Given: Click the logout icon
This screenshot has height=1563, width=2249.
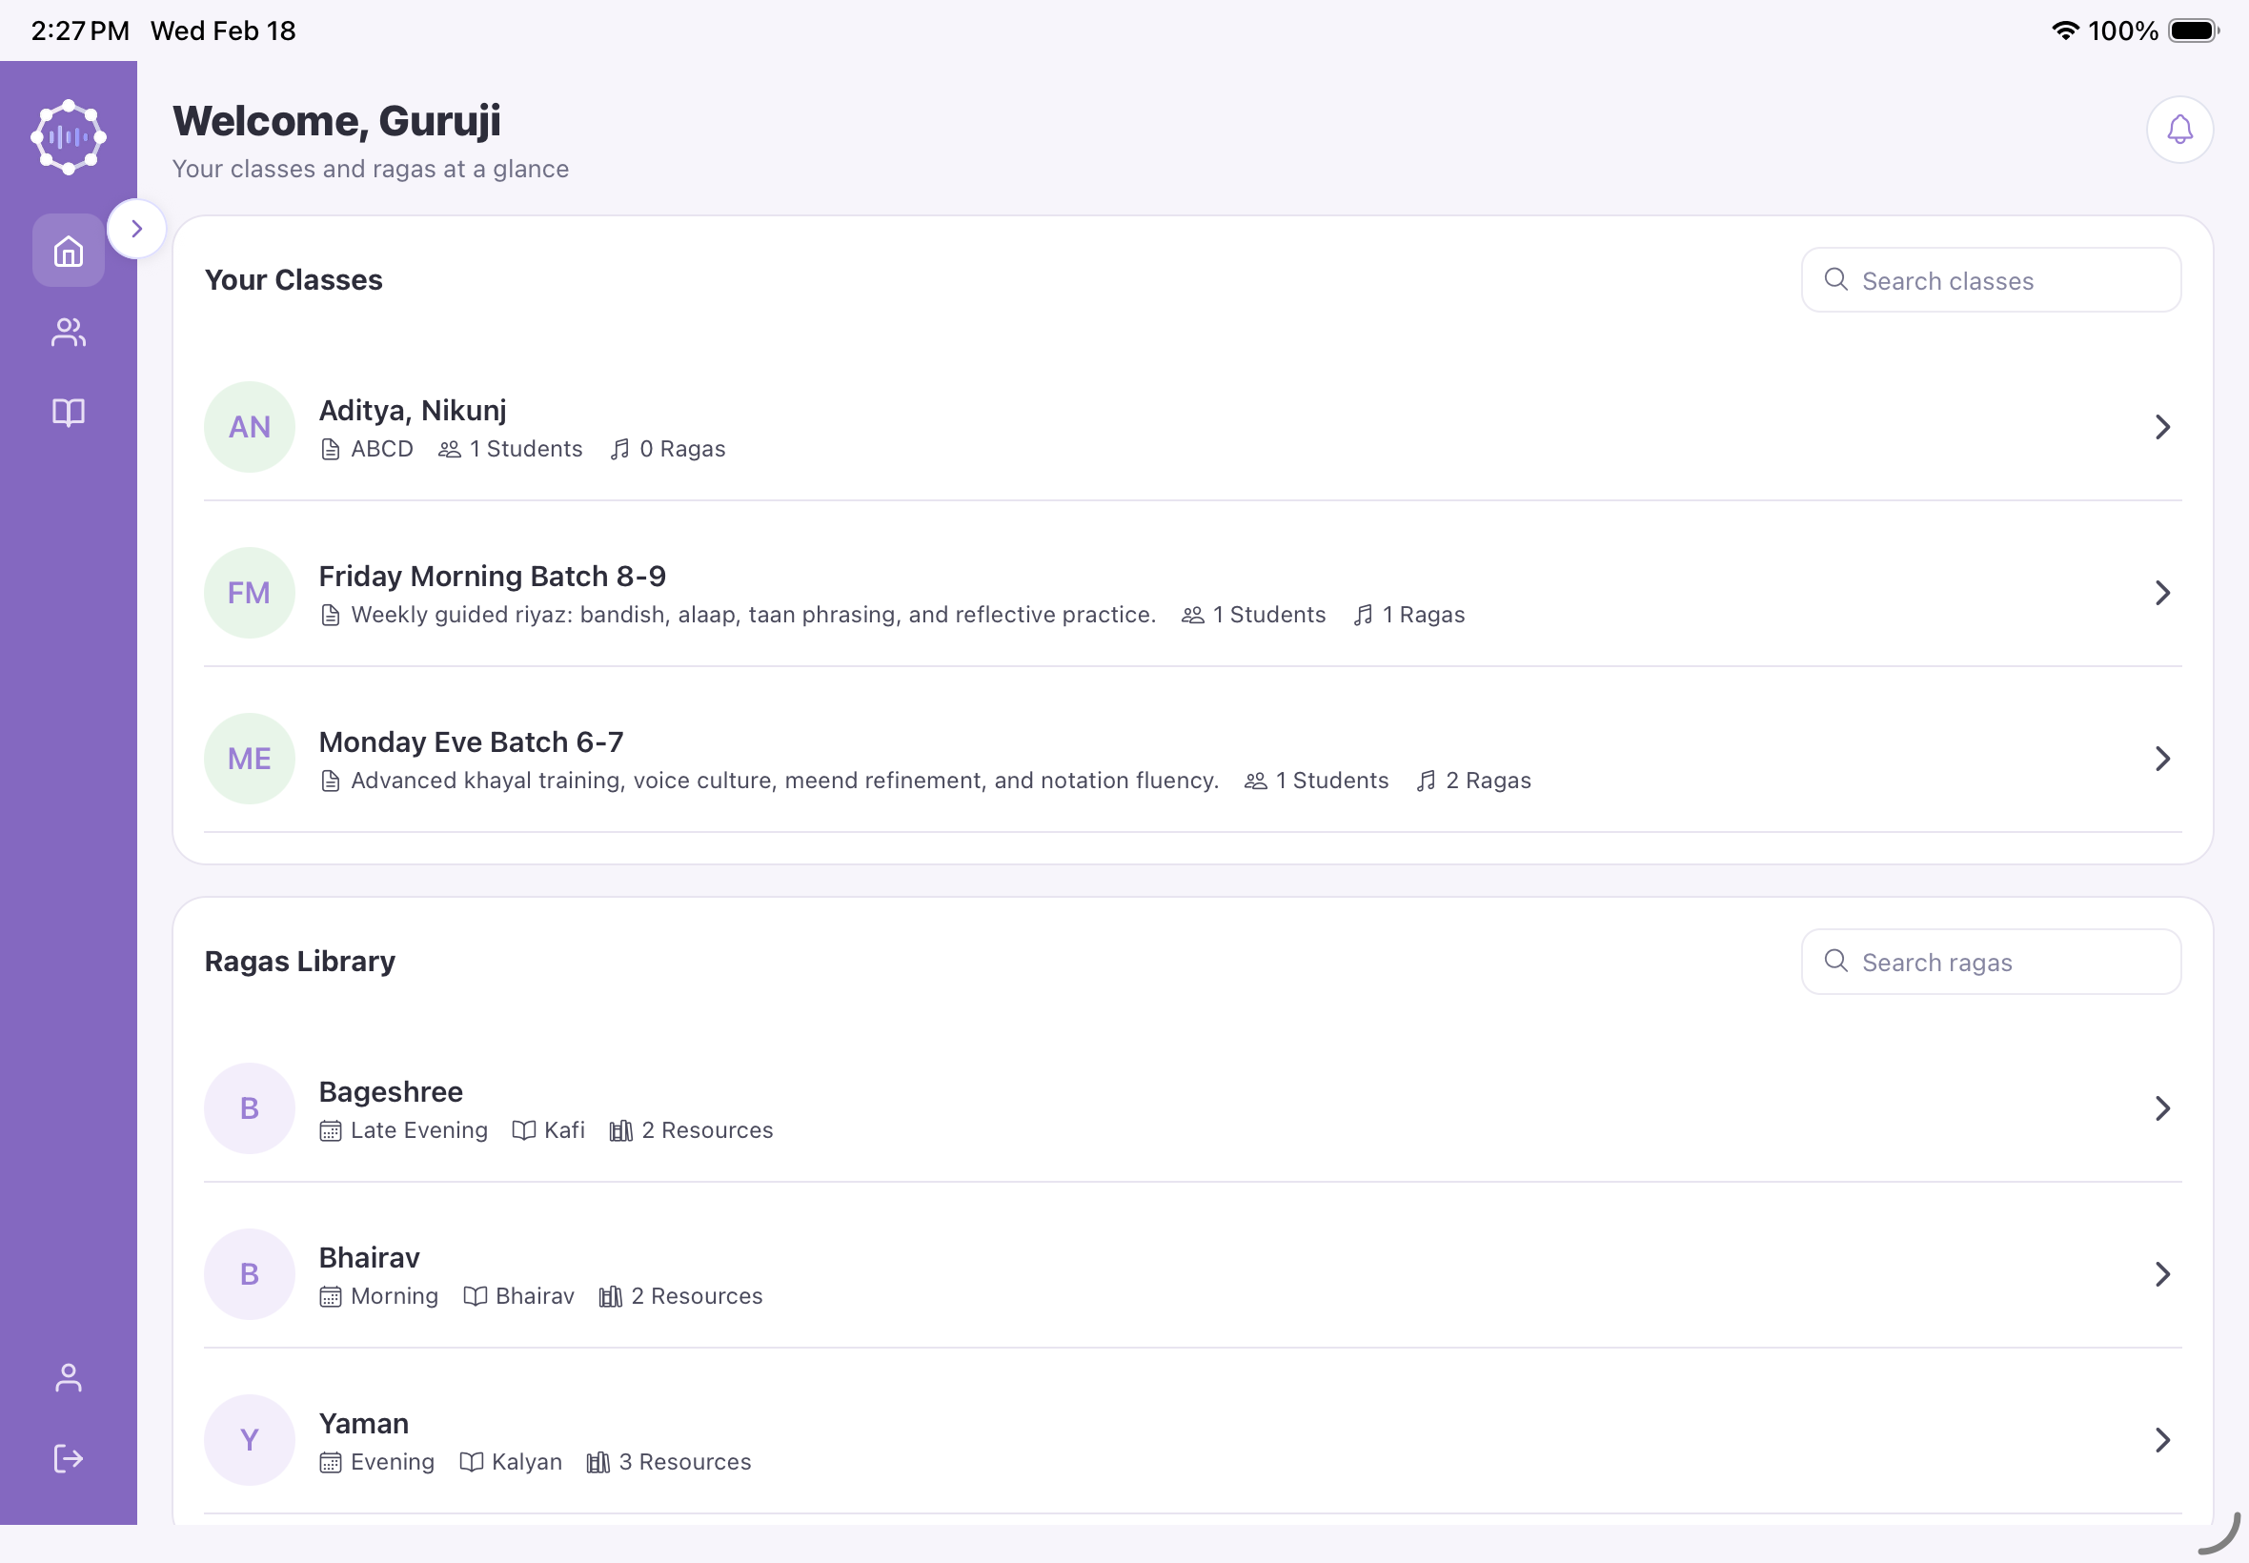Looking at the screenshot, I should tap(69, 1458).
